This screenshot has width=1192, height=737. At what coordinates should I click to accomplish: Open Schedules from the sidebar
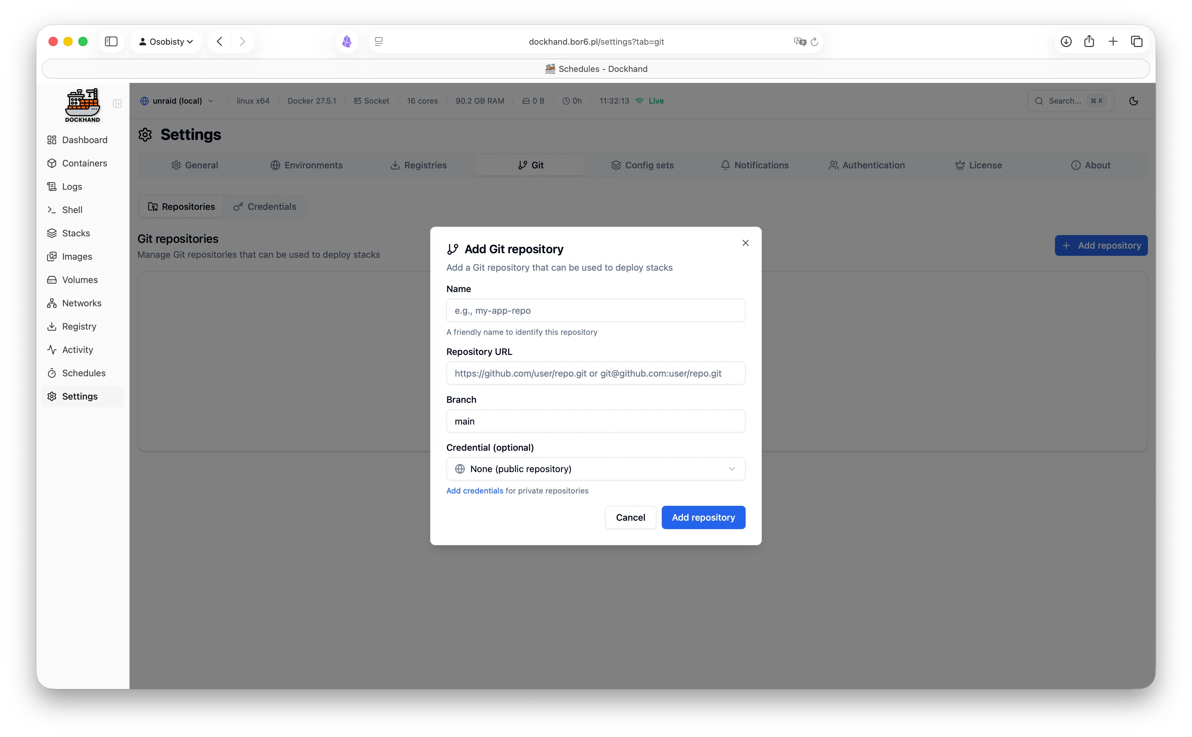tap(83, 373)
